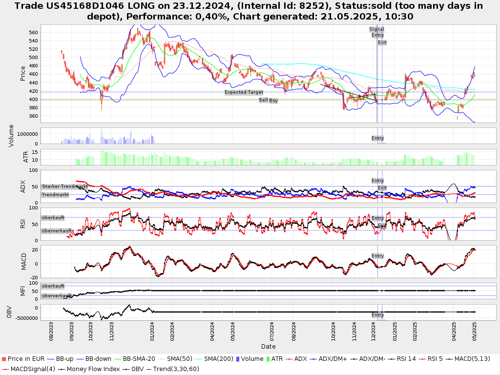Click the Buy label on price chart
Image resolution: width=500 pixels, height=375 pixels.
coord(273,101)
